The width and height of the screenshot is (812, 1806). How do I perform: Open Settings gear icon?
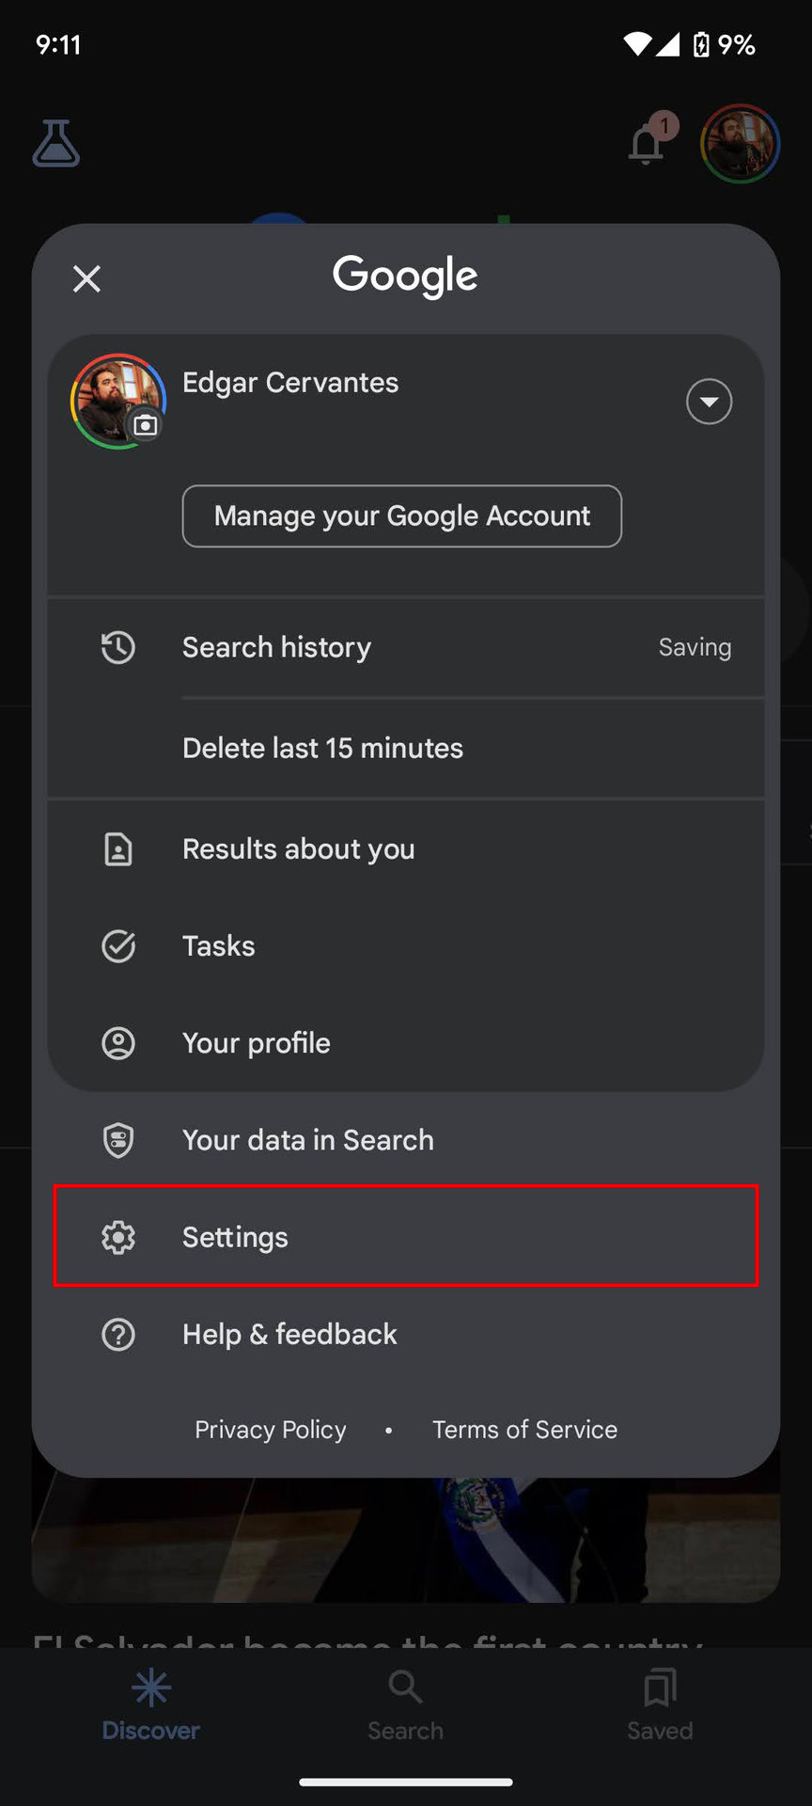click(x=118, y=1237)
